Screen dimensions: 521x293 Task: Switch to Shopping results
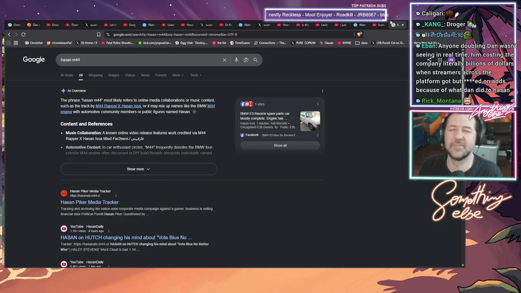95,75
